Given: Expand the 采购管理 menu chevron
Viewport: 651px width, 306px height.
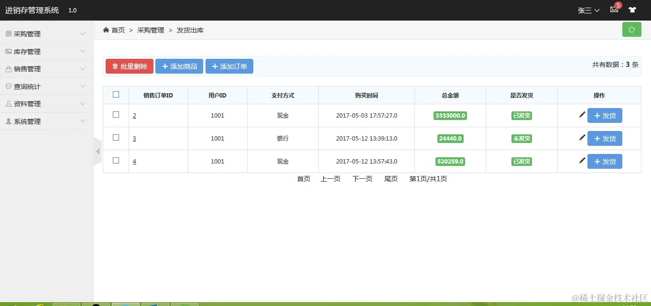Looking at the screenshot, I should (83, 34).
